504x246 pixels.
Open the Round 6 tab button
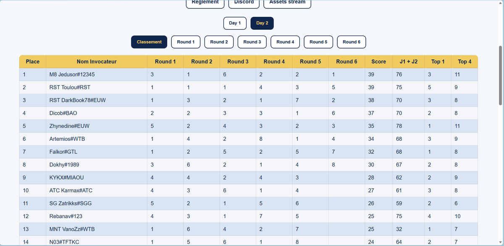coord(352,42)
